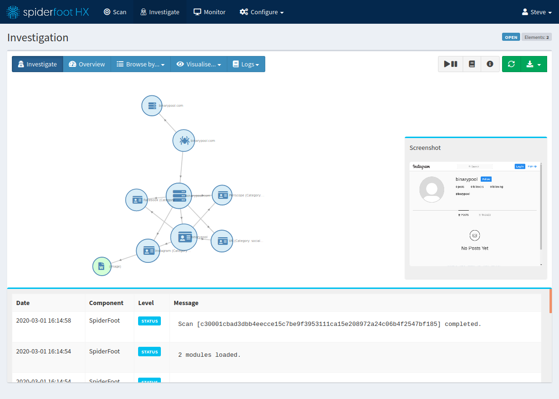This screenshot has height=399, width=559.
Task: Open the notes document icon button
Action: (x=472, y=64)
